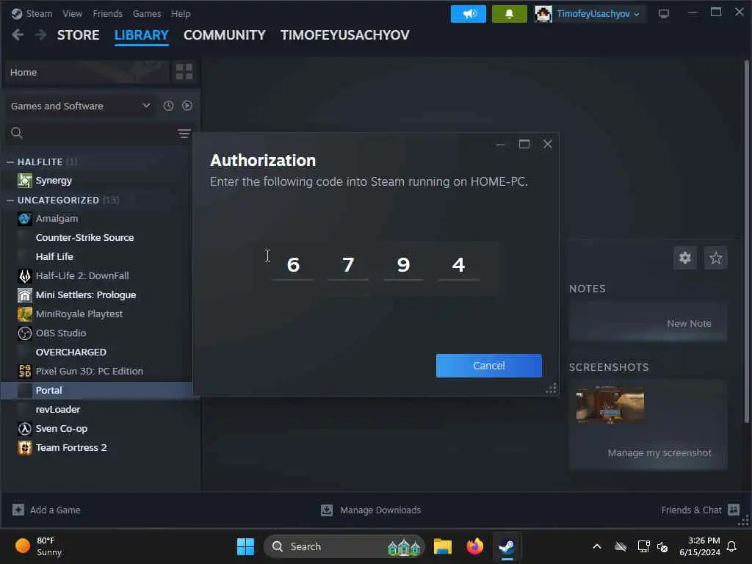Open the Portal screenshot thumbnail

tap(610, 405)
